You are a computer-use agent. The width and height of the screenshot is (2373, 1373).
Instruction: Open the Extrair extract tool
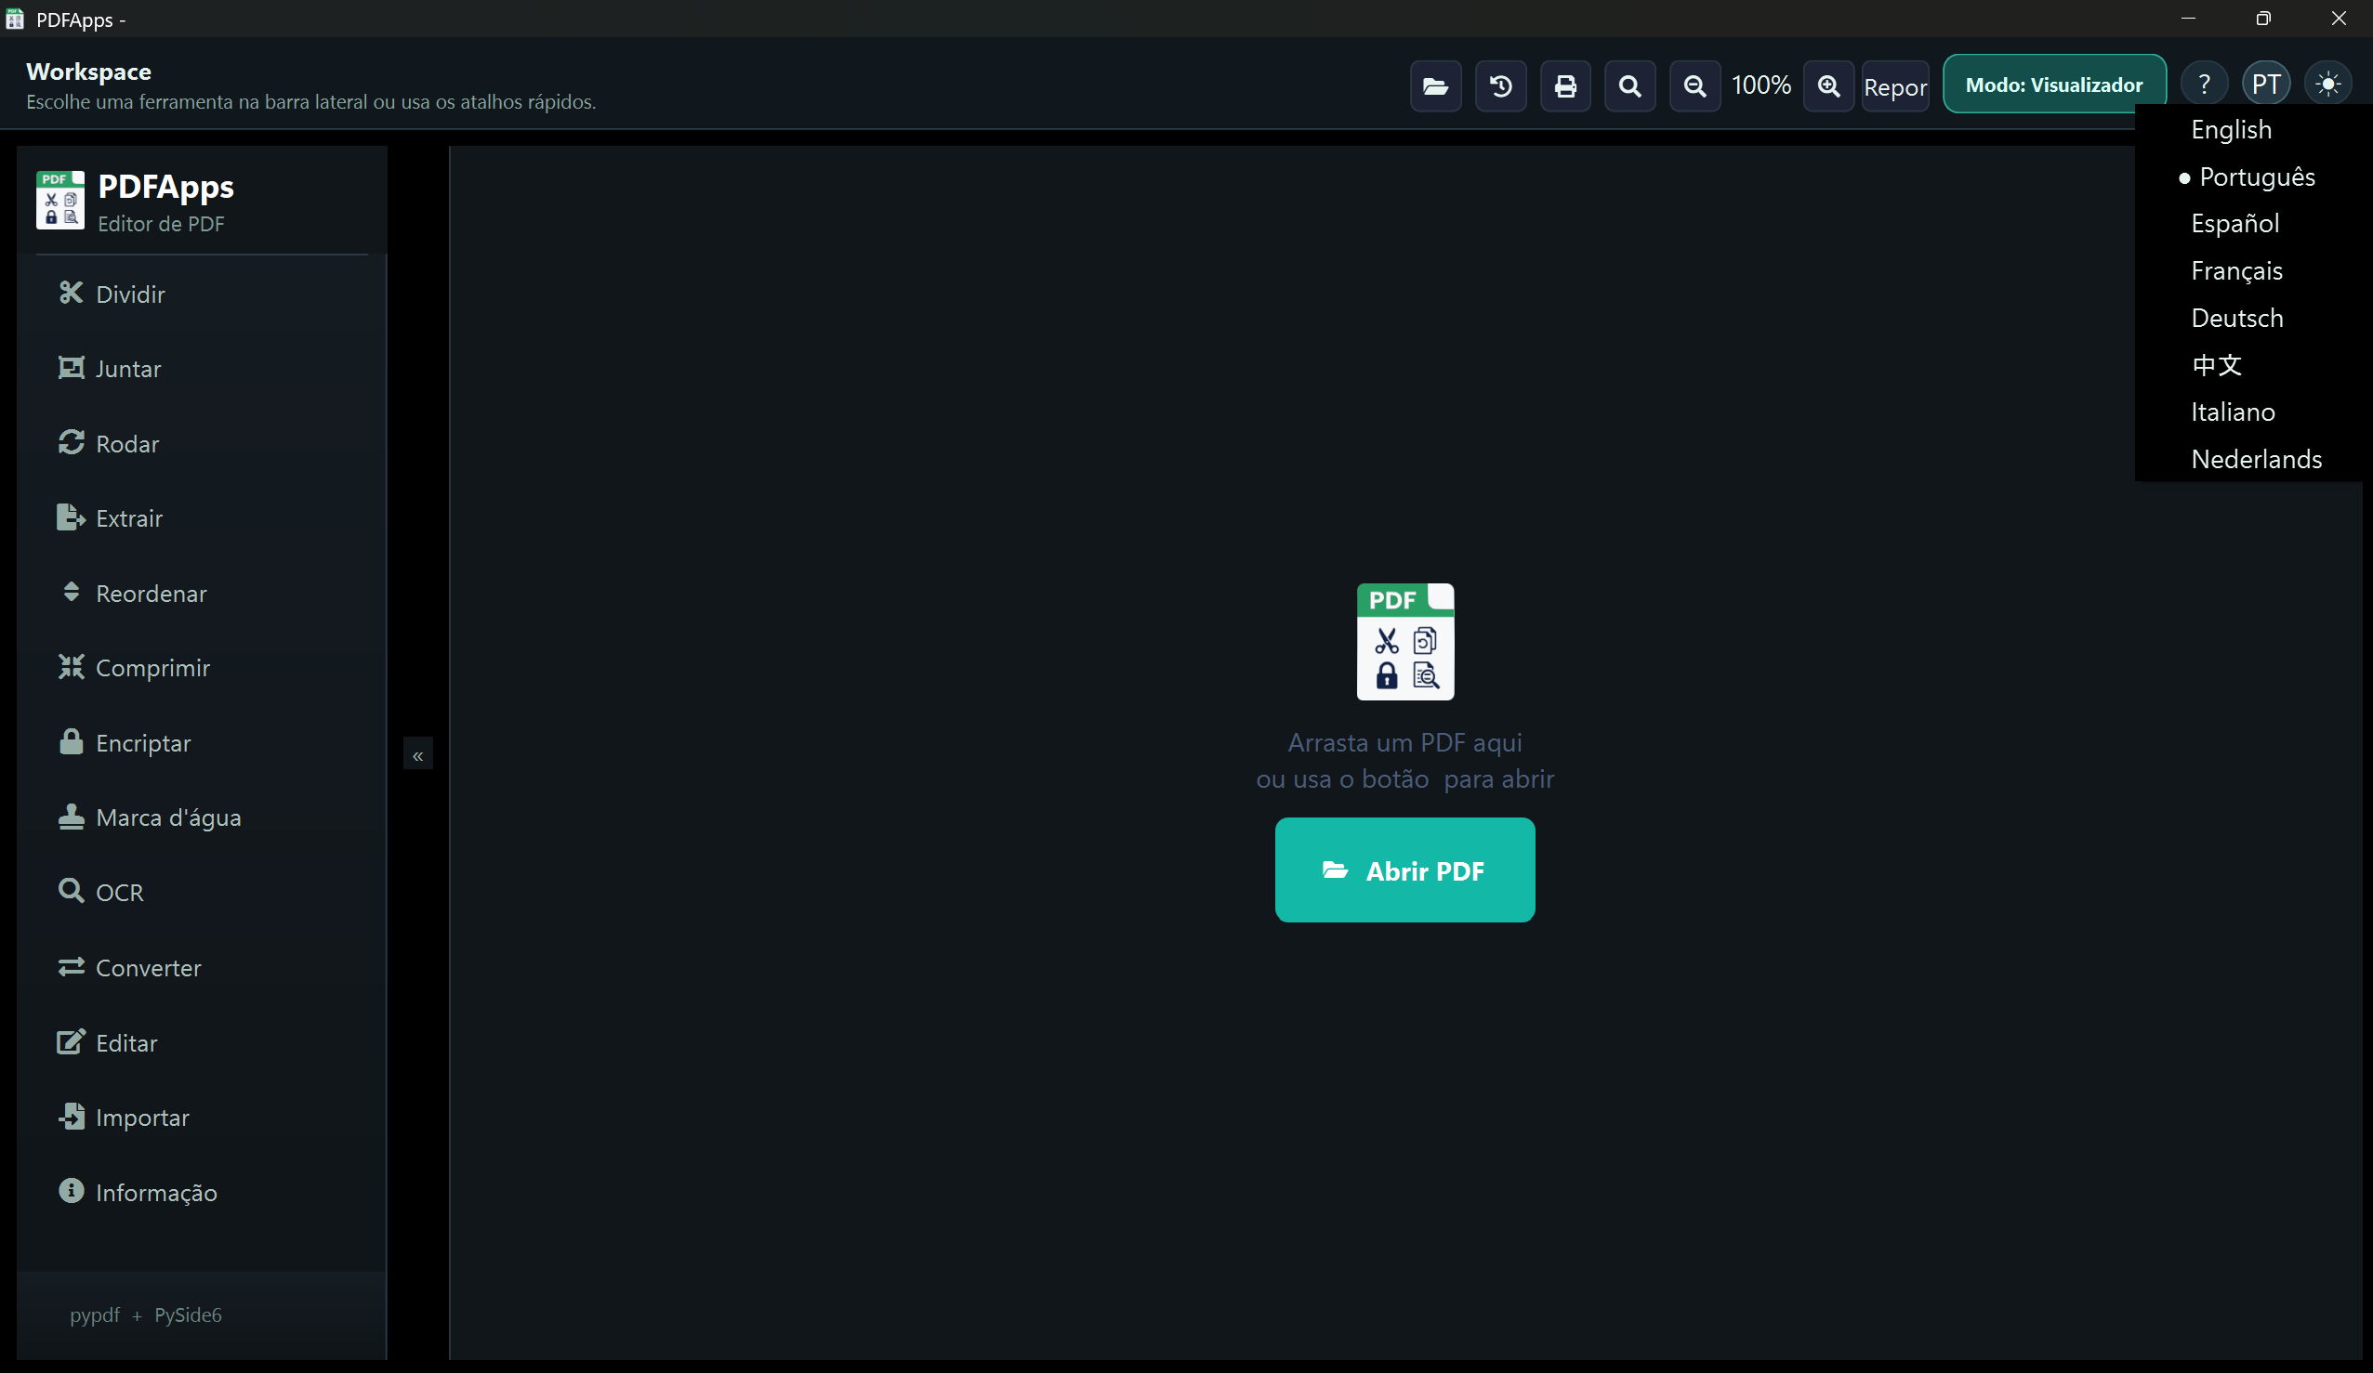click(202, 518)
